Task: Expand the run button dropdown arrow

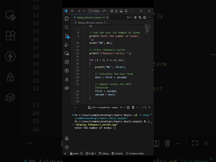Action: point(131,17)
